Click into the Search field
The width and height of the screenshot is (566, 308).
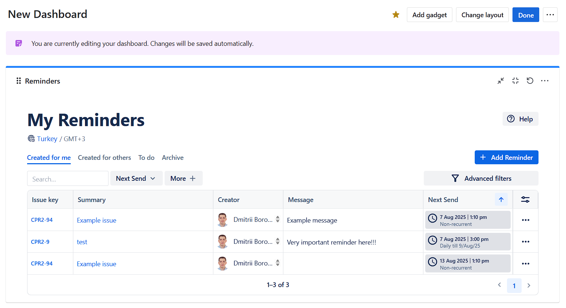(x=68, y=179)
